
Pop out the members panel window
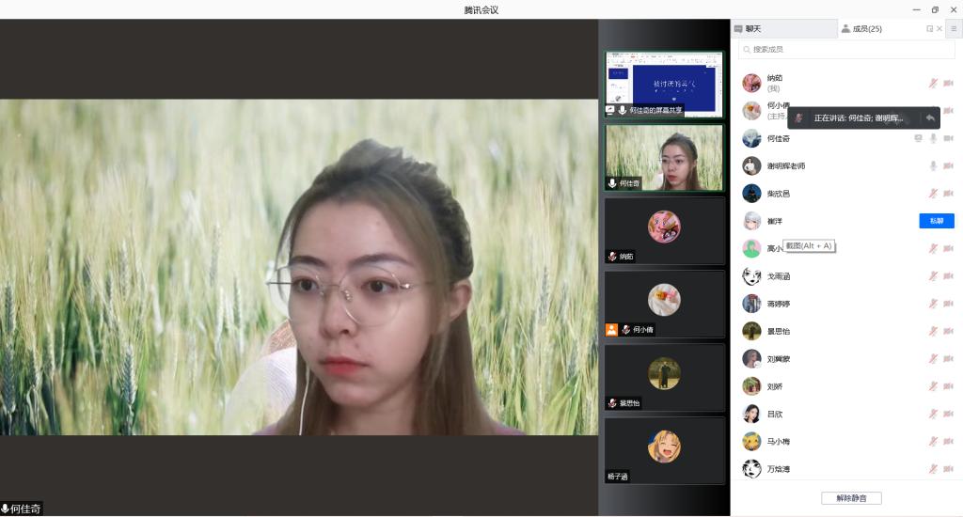click(929, 29)
